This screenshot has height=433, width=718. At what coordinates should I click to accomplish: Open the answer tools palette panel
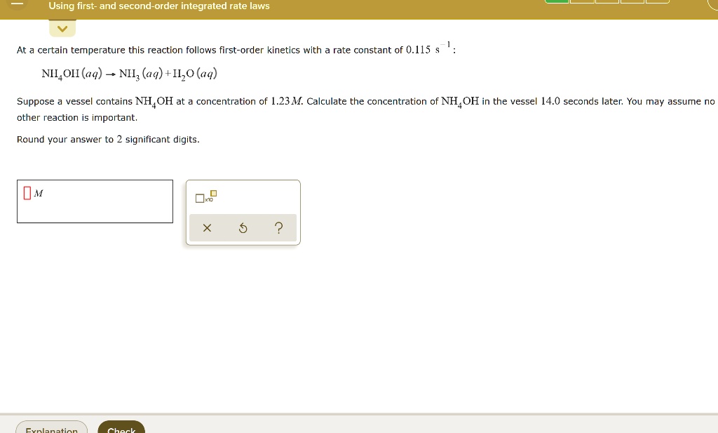click(243, 212)
